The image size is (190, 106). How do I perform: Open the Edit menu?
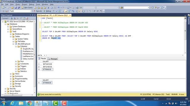coord(7,4)
